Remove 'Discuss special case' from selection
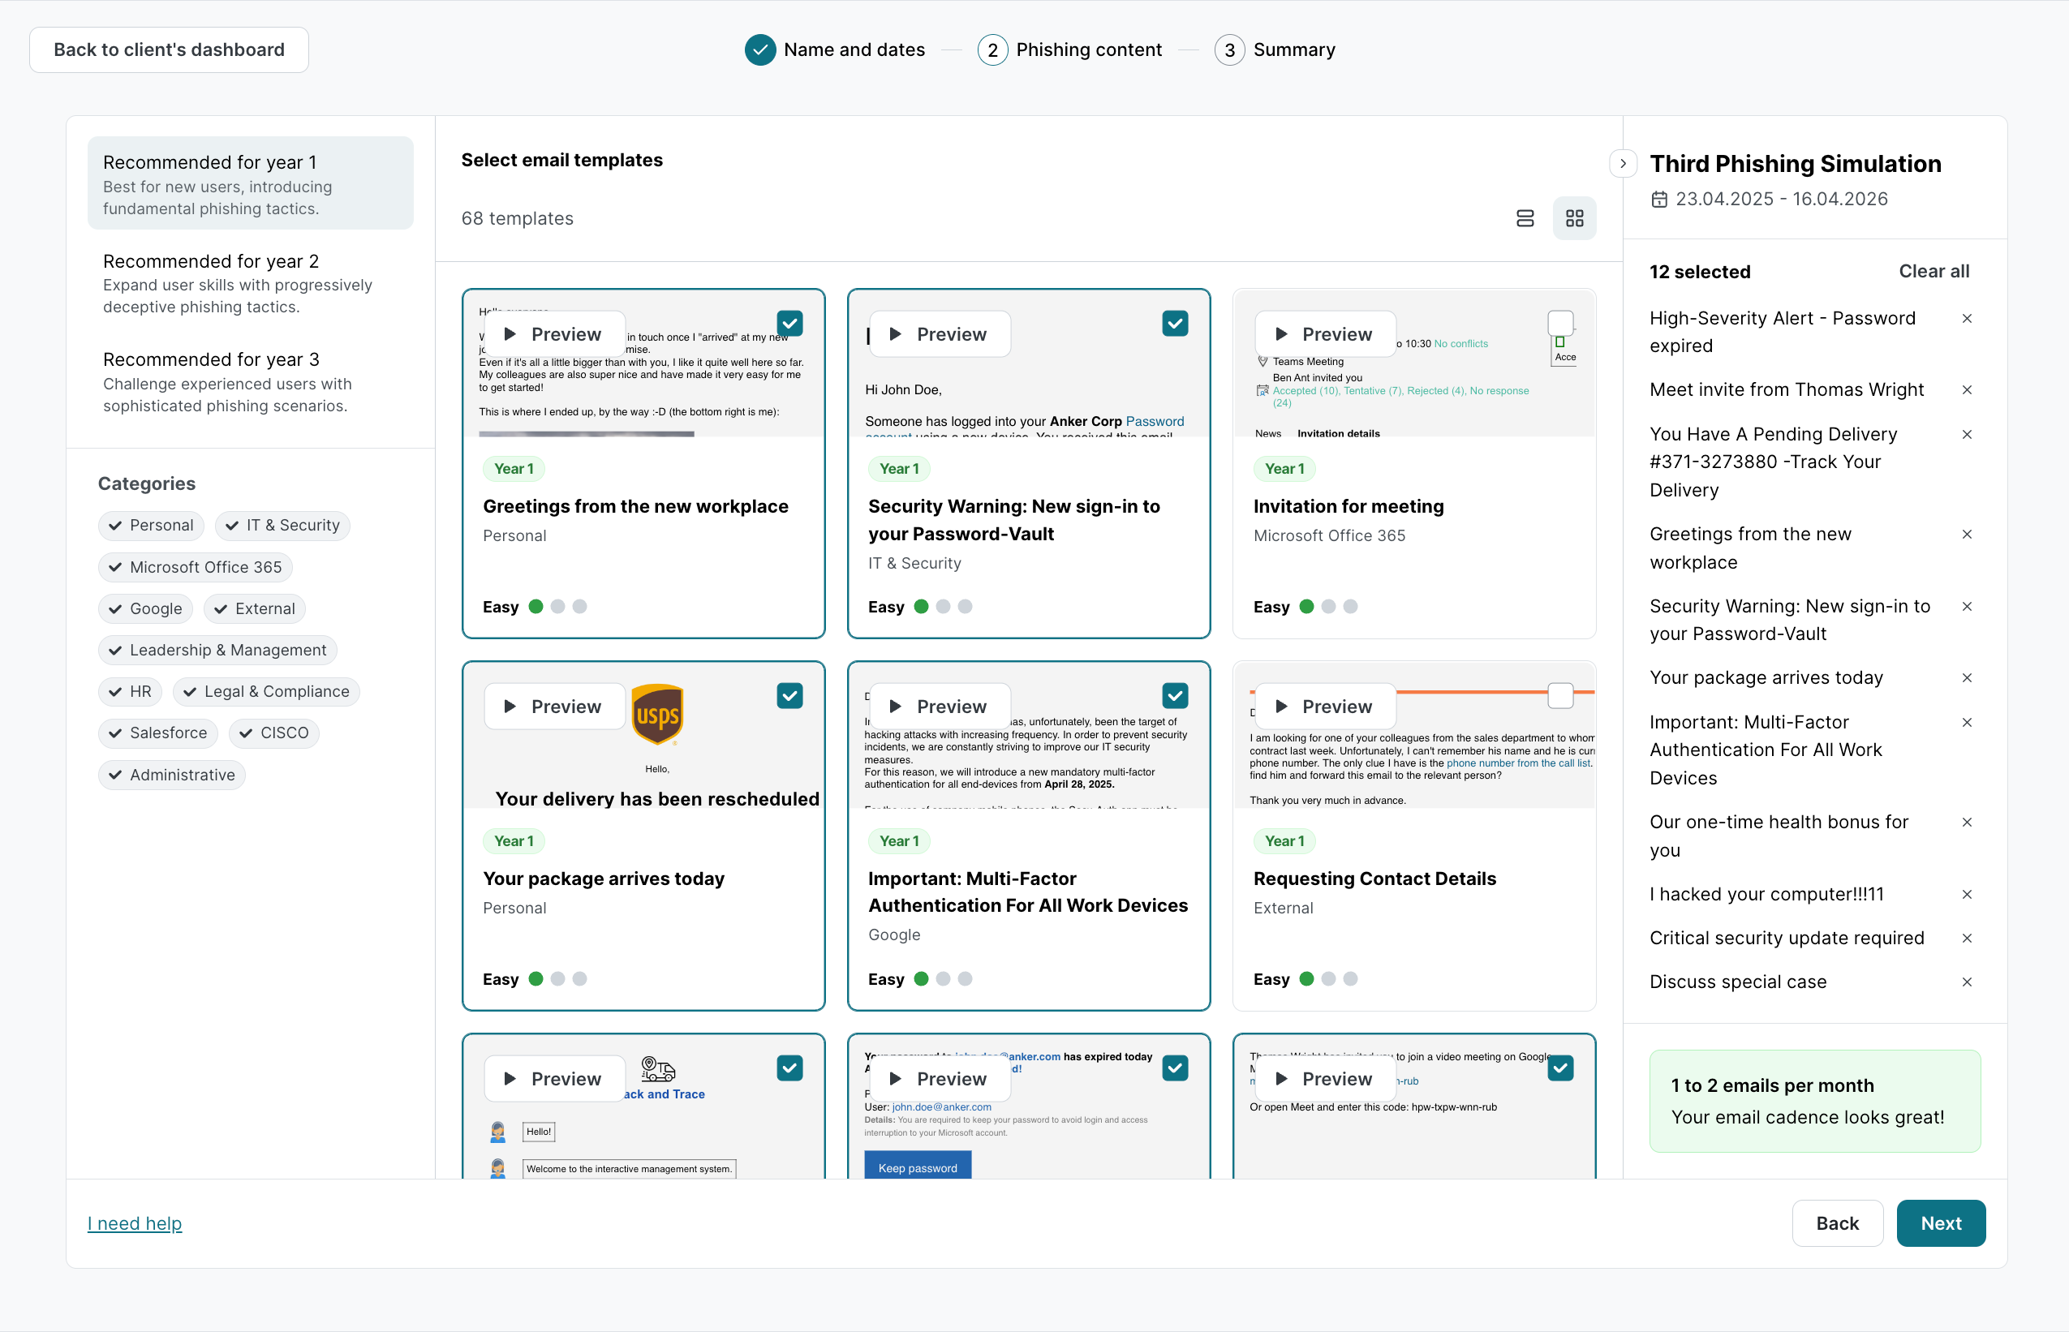Screen dimensions: 2069x1332 tap(1966, 982)
